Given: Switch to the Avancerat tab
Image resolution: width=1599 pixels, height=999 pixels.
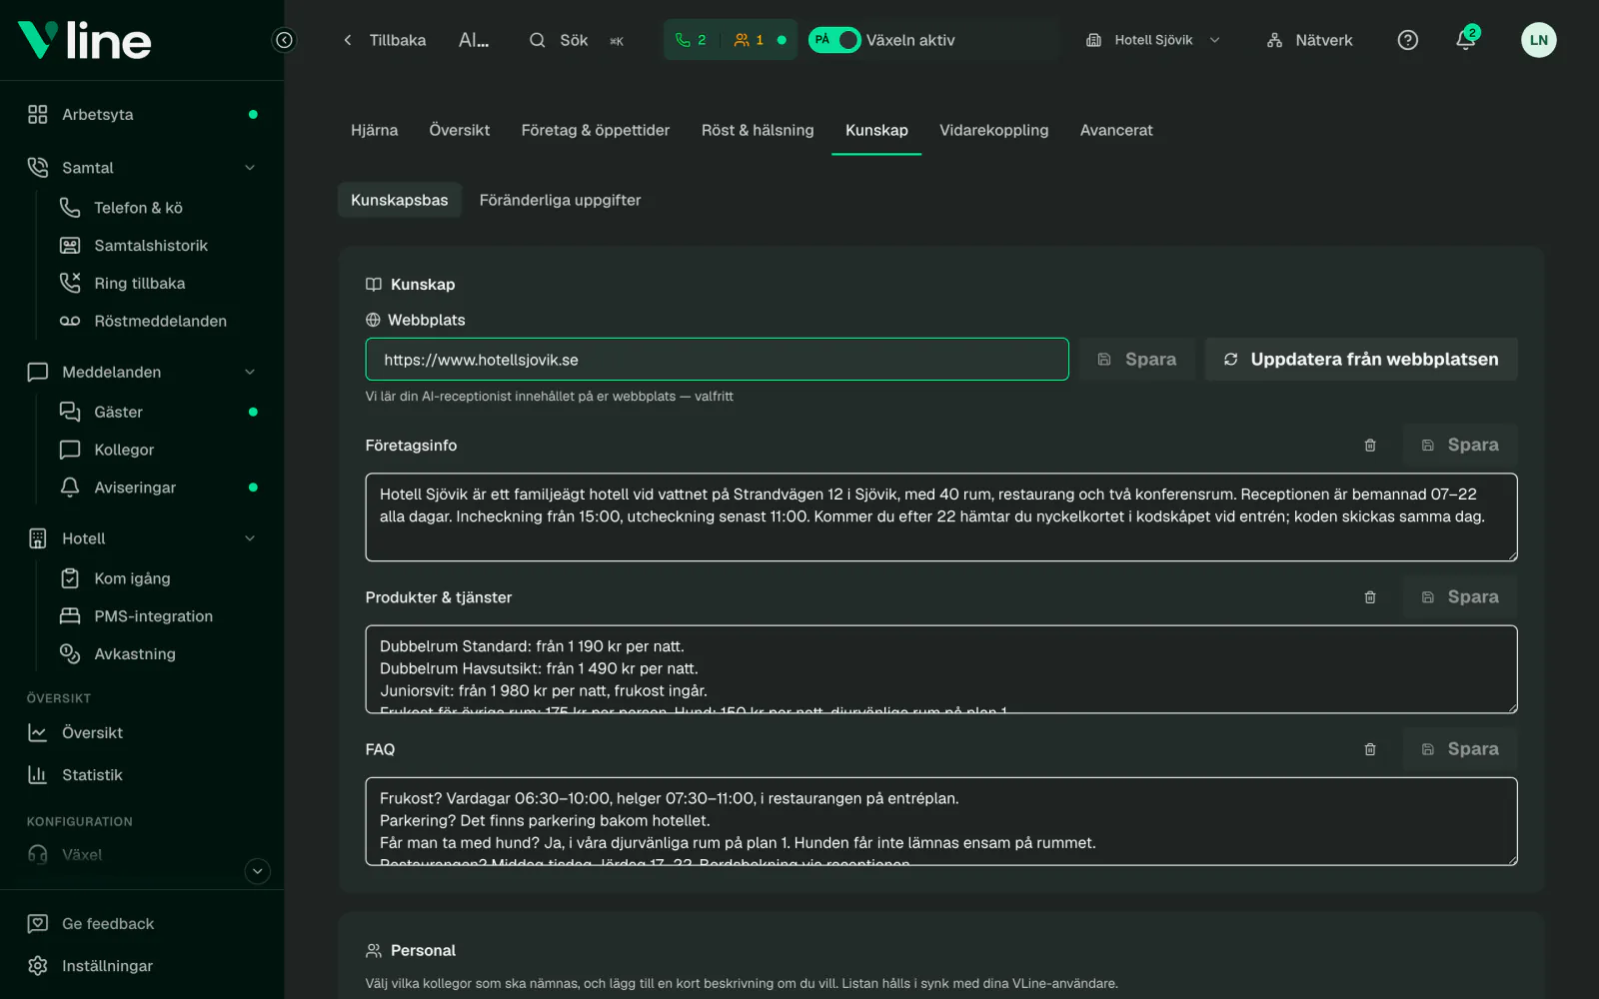Looking at the screenshot, I should tap(1116, 131).
